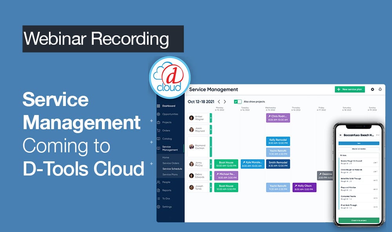Tap the Prep and Mobilize task on phone
The height and width of the screenshot is (232, 392).
point(359,188)
